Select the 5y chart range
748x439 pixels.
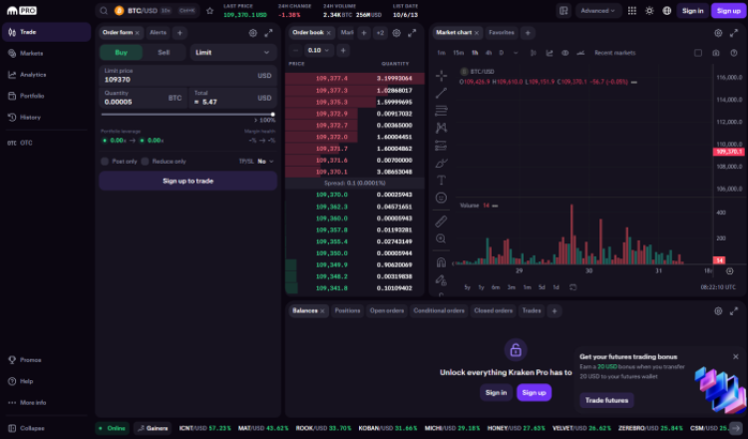point(468,287)
